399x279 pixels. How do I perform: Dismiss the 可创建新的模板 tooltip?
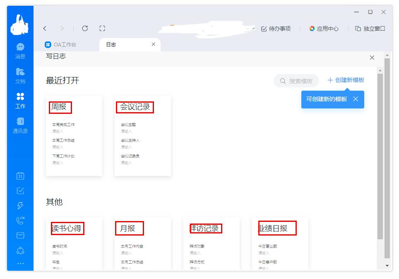[355, 99]
